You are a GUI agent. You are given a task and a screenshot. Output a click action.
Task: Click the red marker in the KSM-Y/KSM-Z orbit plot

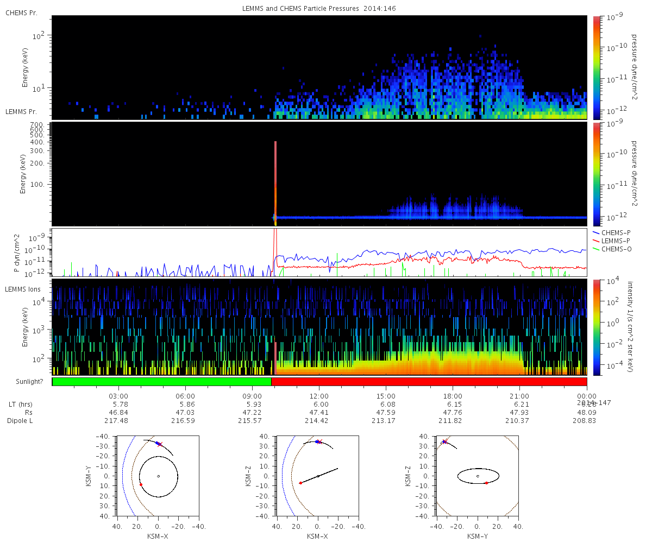pos(486,483)
